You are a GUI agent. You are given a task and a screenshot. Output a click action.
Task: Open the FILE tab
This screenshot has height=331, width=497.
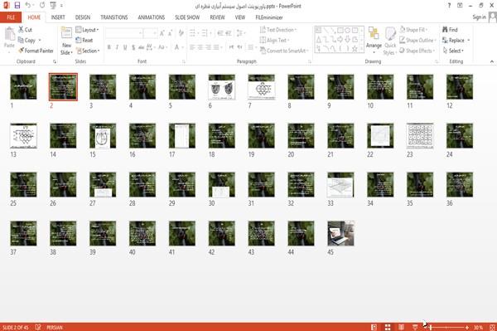tap(11, 17)
